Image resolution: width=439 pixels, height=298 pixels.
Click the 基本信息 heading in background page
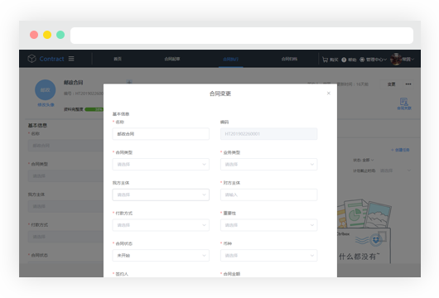click(37, 125)
